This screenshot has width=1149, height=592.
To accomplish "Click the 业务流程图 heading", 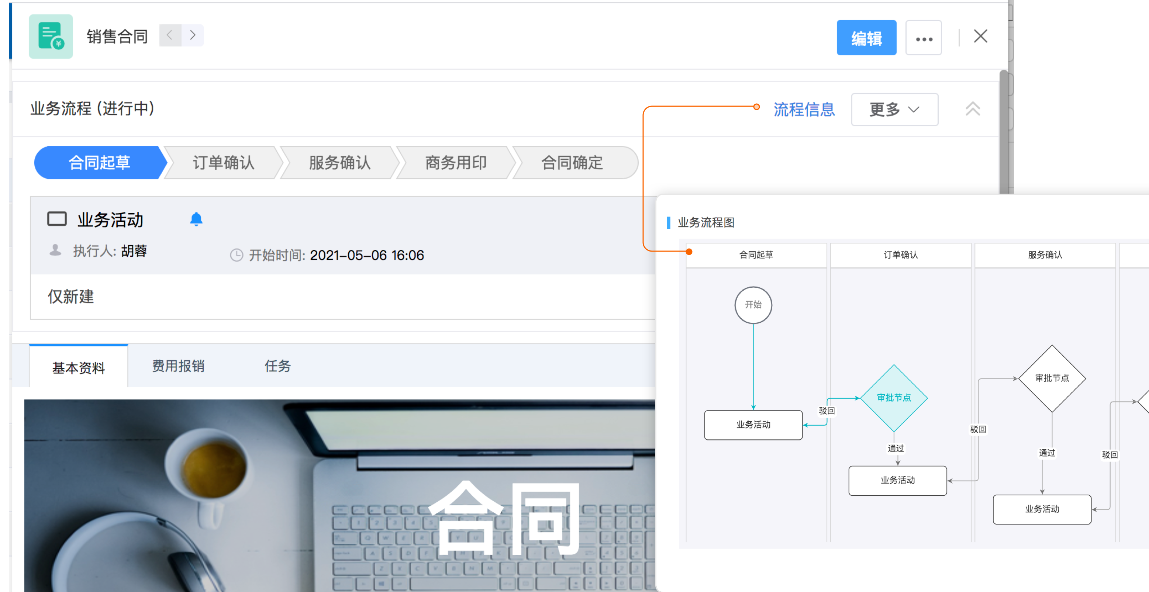I will [x=705, y=222].
